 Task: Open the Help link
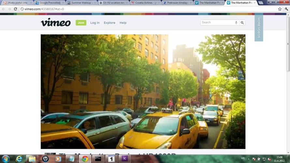(123, 23)
